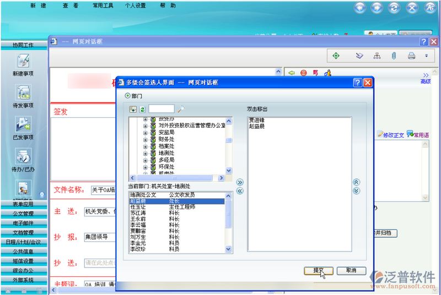Image resolution: width=441 pixels, height=295 pixels.
Task: Click the pen edit icon in dialog toolbar
Action: [359, 56]
